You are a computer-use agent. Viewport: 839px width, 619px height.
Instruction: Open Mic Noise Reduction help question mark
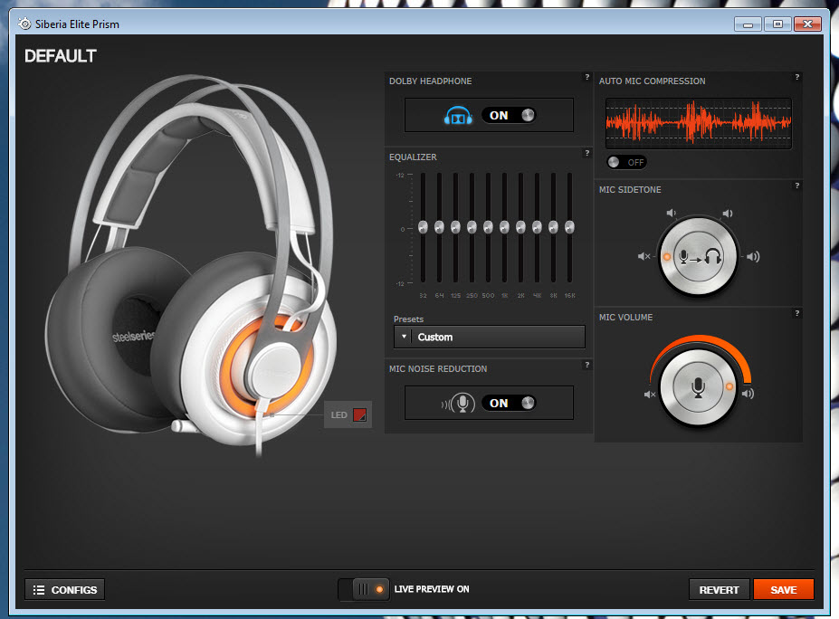click(x=587, y=365)
